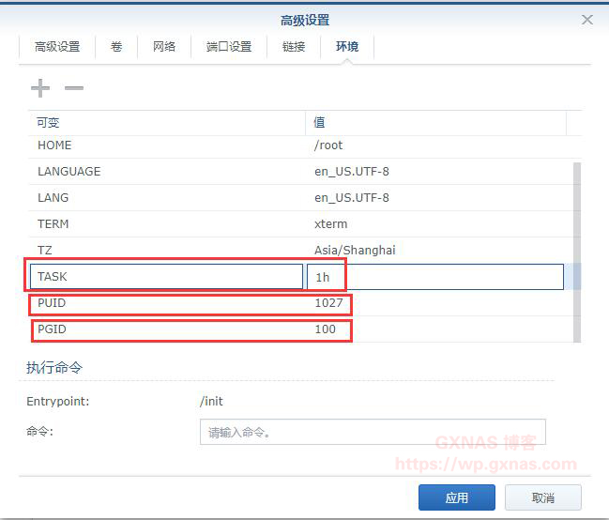
Task: Click the minus icon to remove variable
Action: 74,88
